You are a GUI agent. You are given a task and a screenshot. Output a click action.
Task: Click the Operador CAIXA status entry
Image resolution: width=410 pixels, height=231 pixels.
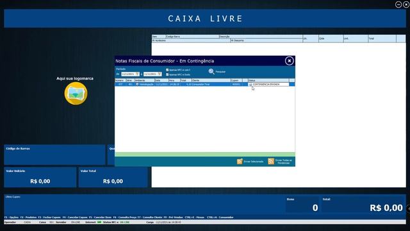(x=17, y=222)
